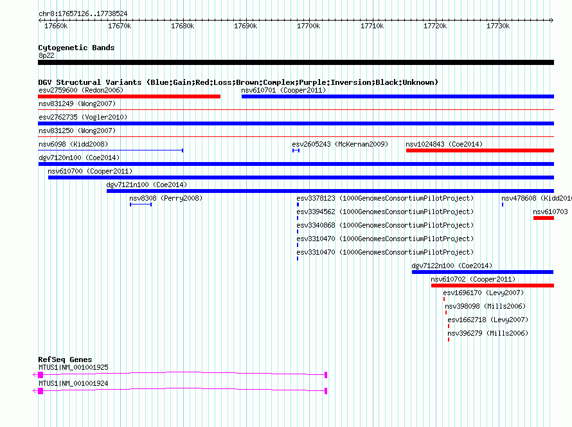Screen dimensions: 572x427
Task: Select the esv1662718 (Levy2007) label
Action: pyautogui.click(x=488, y=320)
